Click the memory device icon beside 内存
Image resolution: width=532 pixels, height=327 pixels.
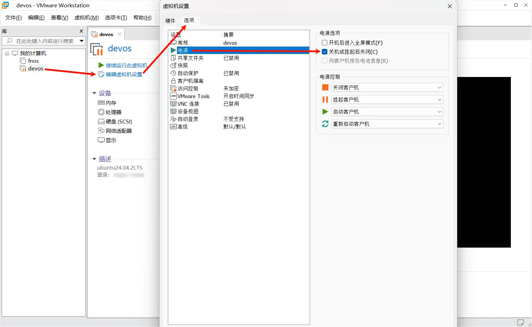click(101, 103)
